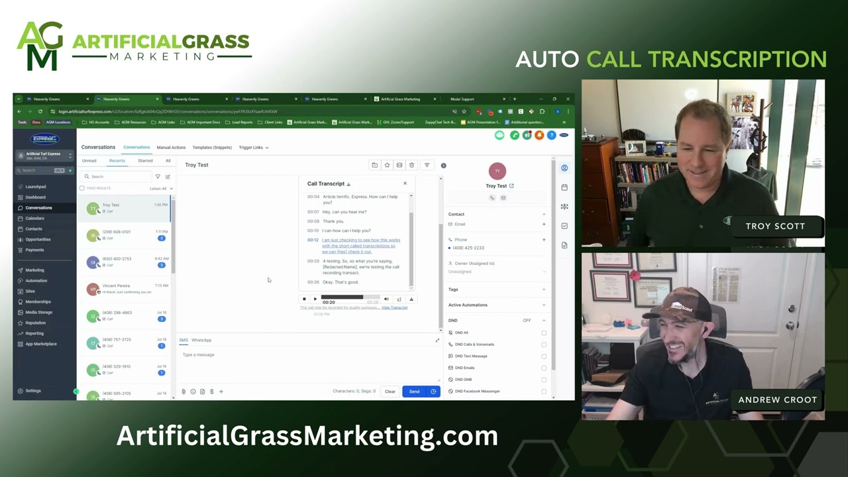The height and width of the screenshot is (477, 848).
Task: Click the folder icon in the conversation toolbar
Action: pyautogui.click(x=374, y=165)
